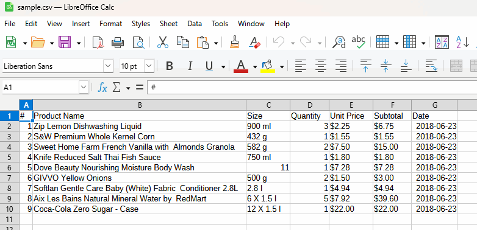Click the Sum sigma icon
The width and height of the screenshot is (477, 230).
117,88
